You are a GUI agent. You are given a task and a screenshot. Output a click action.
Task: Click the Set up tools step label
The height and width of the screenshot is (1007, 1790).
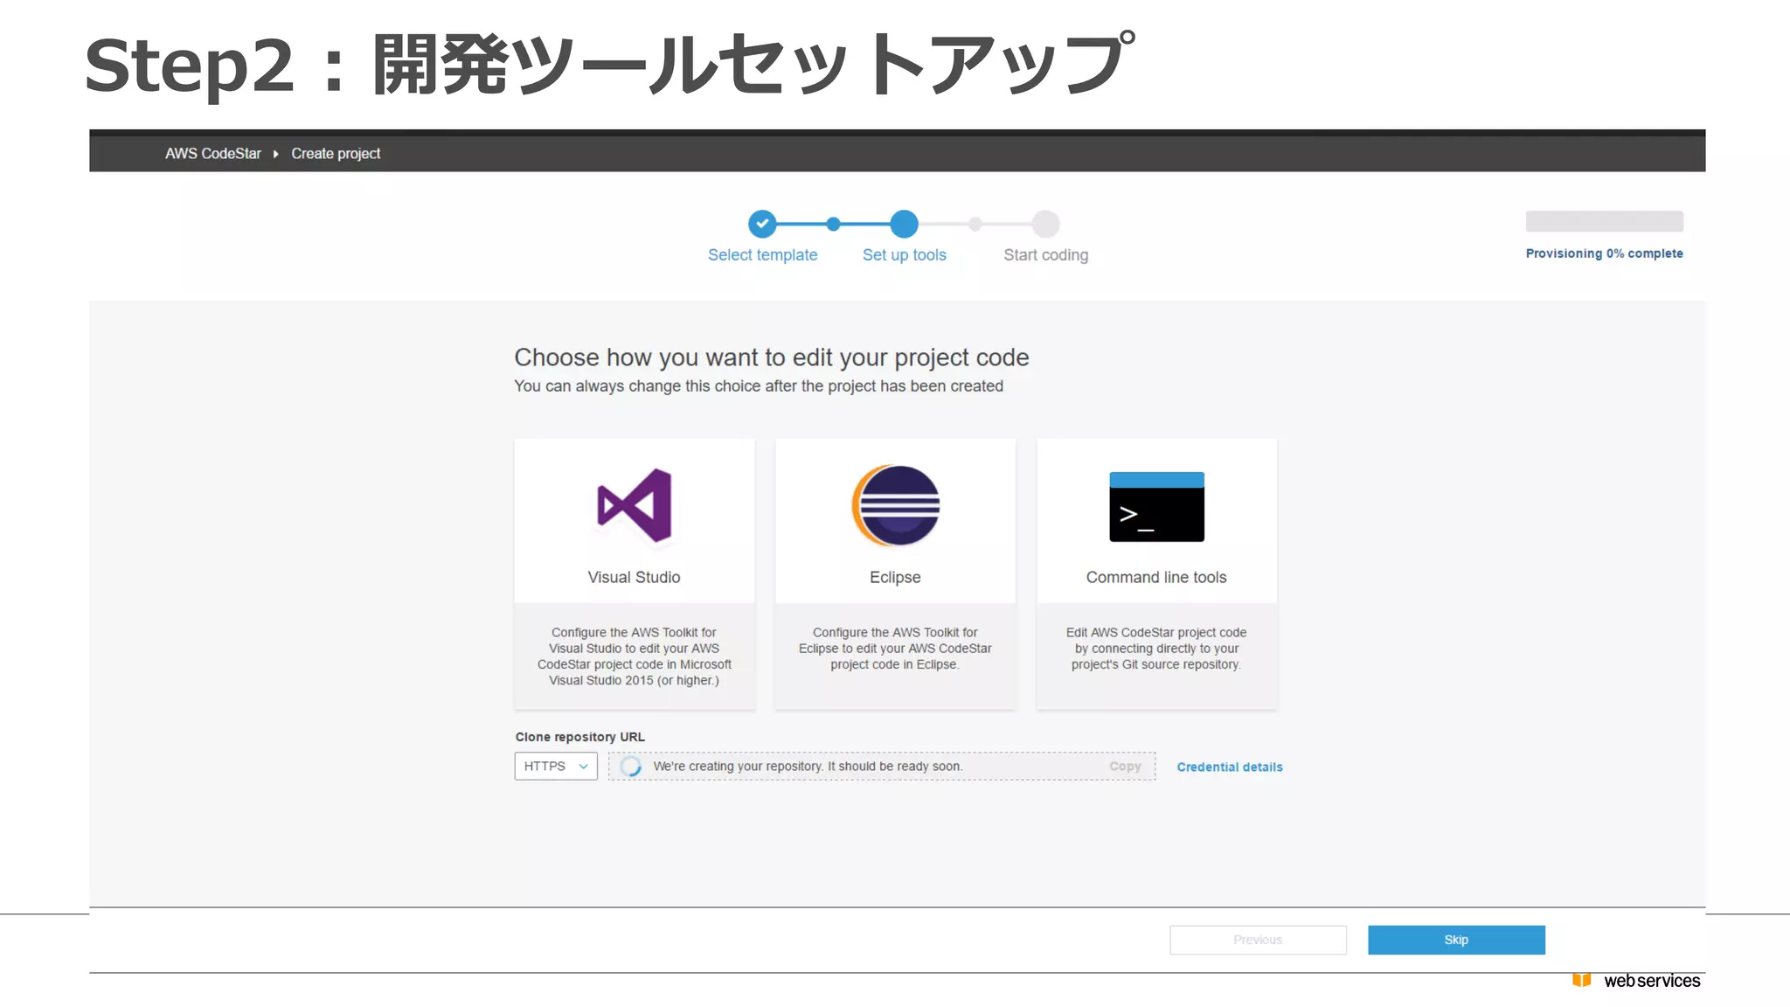[904, 254]
